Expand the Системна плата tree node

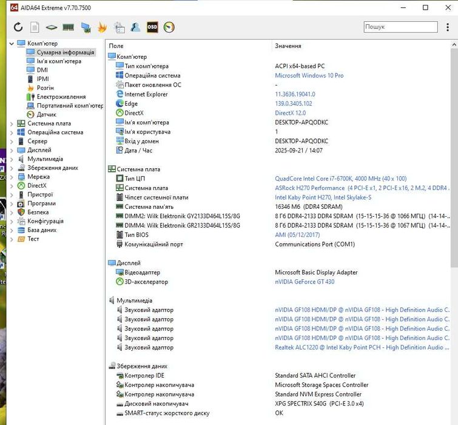point(12,124)
